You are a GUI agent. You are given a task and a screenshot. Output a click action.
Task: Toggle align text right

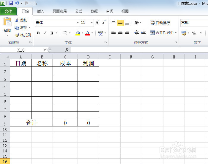(x=127, y=33)
